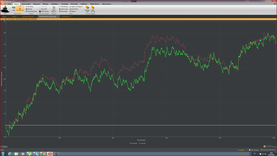Switch to the Active Session ribbon tab
The image size is (277, 156).
pyautogui.click(x=26, y=4)
